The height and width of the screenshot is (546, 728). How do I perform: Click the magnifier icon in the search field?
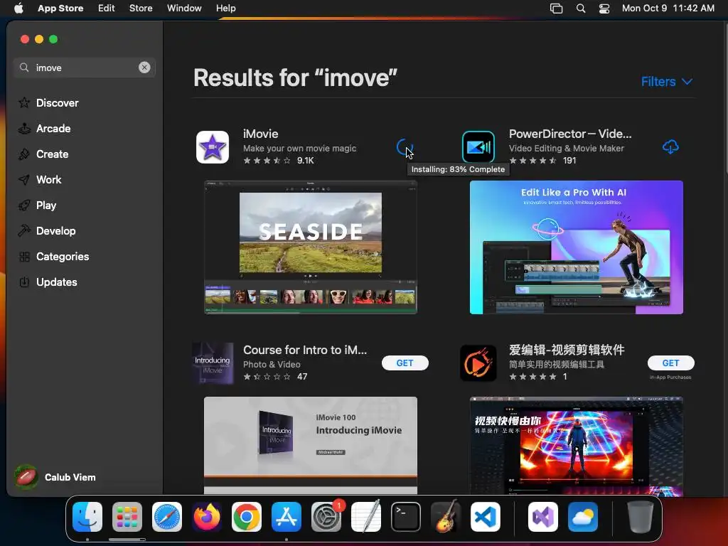click(24, 68)
